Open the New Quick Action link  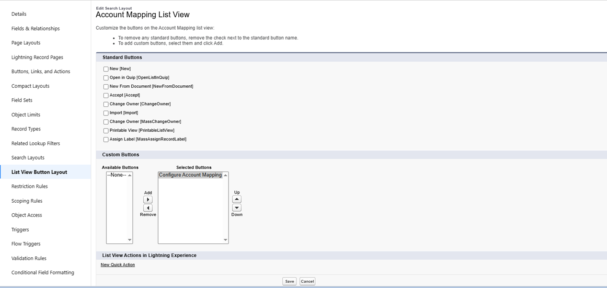(x=118, y=265)
